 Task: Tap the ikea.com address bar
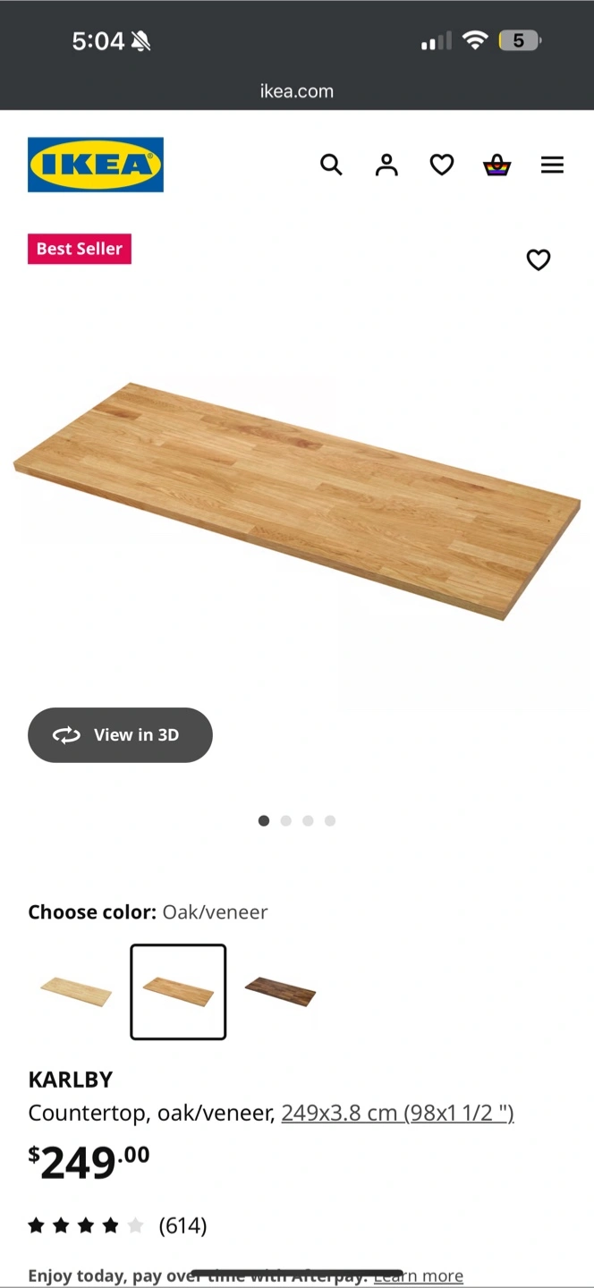tap(297, 91)
